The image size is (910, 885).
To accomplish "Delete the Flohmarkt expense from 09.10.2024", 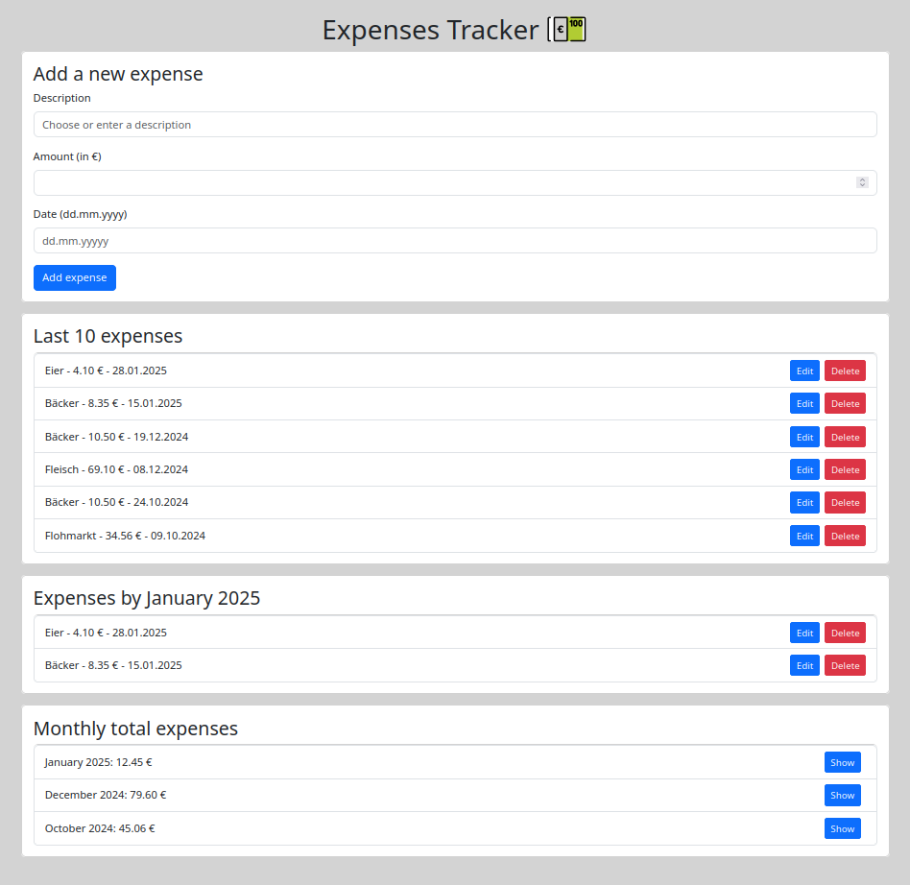I will coord(845,536).
